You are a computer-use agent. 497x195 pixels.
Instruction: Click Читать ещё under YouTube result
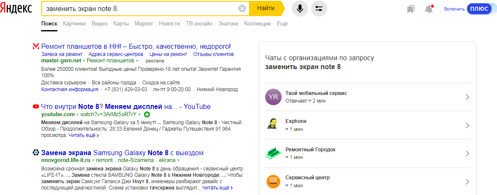pos(84,136)
